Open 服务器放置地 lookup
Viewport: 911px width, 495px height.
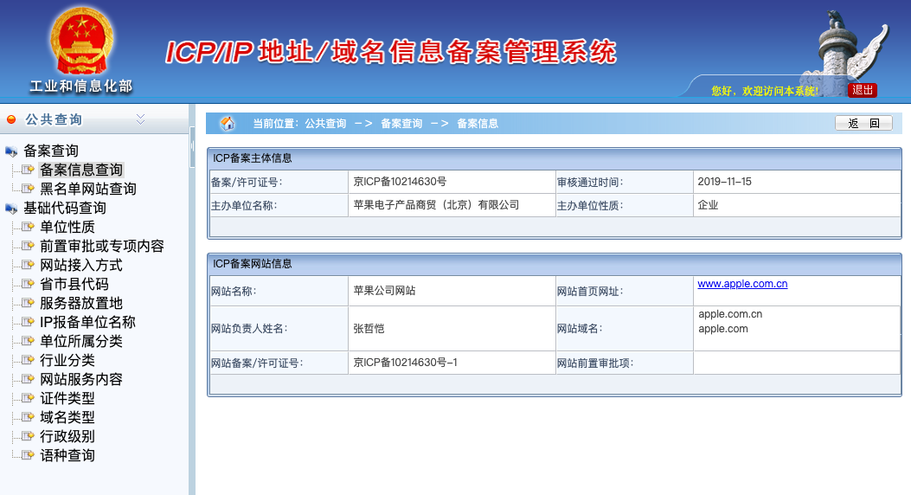pos(81,303)
